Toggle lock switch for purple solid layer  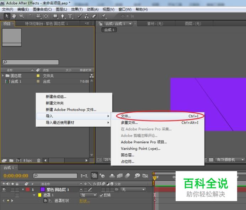click(x=17, y=190)
